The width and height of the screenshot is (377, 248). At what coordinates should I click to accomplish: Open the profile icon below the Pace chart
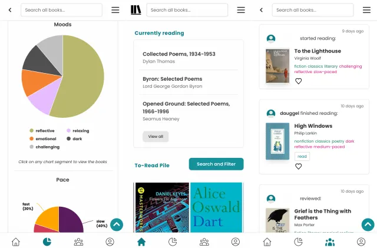tap(110, 242)
